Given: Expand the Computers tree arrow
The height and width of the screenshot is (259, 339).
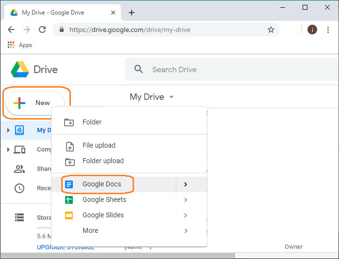Looking at the screenshot, I should [x=8, y=149].
